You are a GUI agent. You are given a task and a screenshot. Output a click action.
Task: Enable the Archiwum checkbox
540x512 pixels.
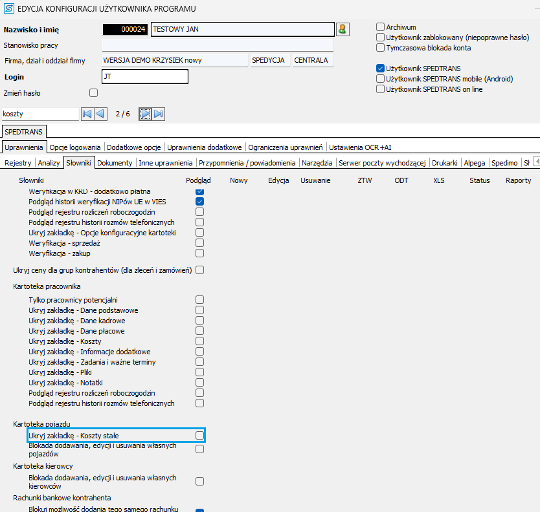click(x=381, y=27)
